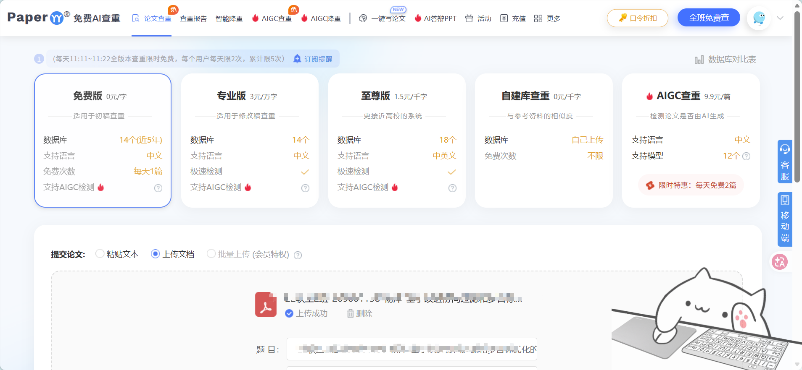Click the 活动 calendar icon
Screen dimensions: 802x370
pos(469,18)
